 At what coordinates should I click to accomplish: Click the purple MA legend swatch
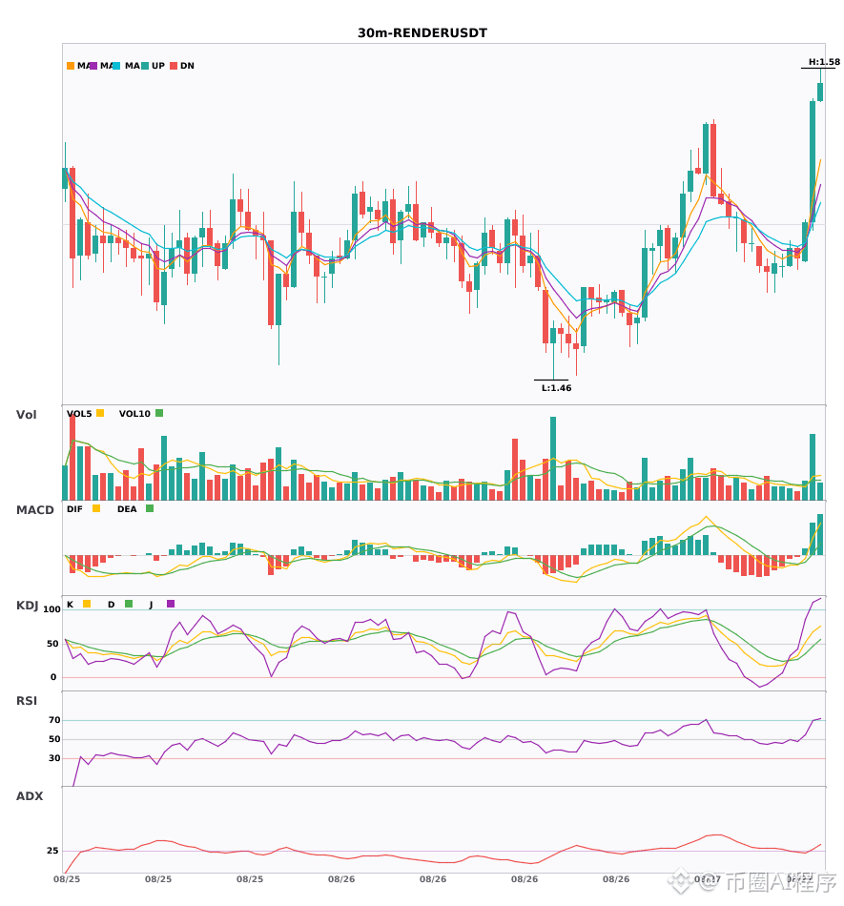pos(93,66)
